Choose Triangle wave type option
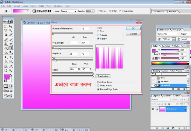 98,35
